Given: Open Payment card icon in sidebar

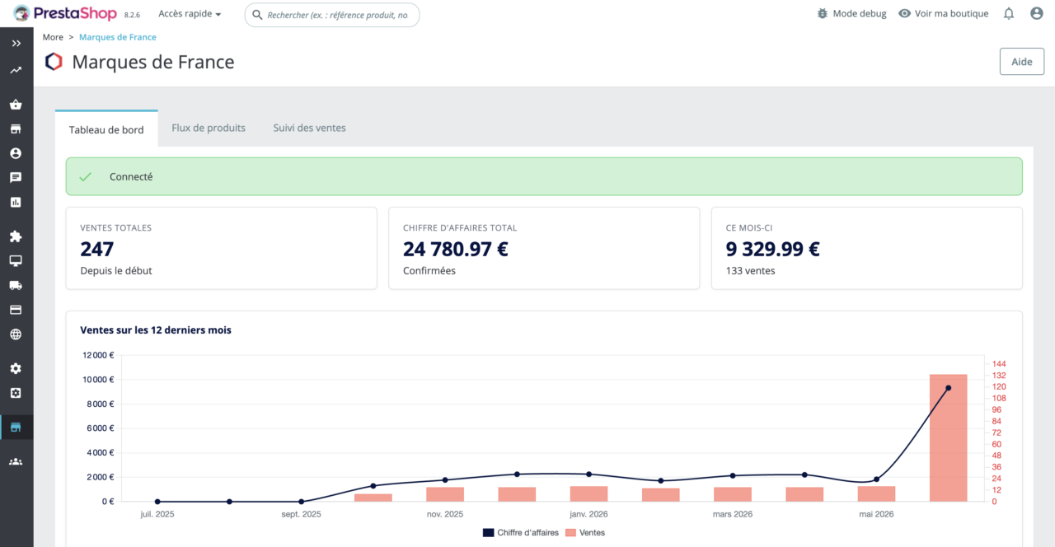Looking at the screenshot, I should click(16, 310).
